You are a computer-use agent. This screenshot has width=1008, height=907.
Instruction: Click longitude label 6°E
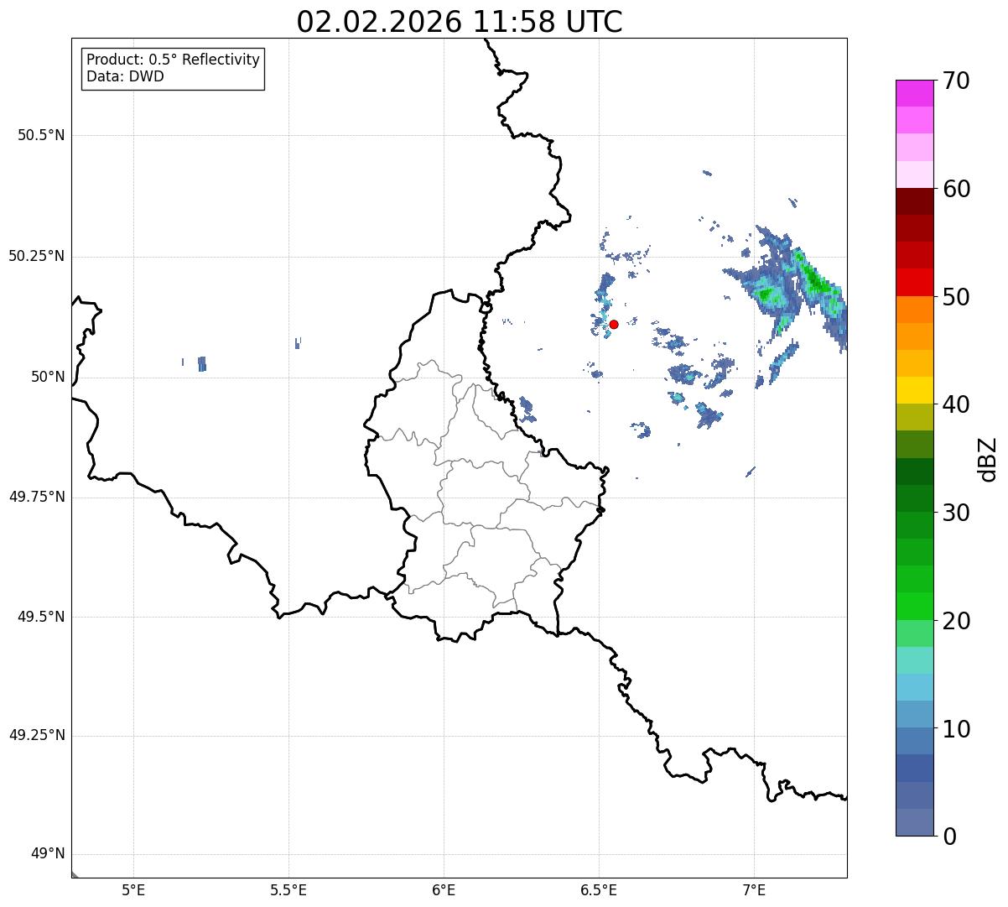pyautogui.click(x=444, y=890)
